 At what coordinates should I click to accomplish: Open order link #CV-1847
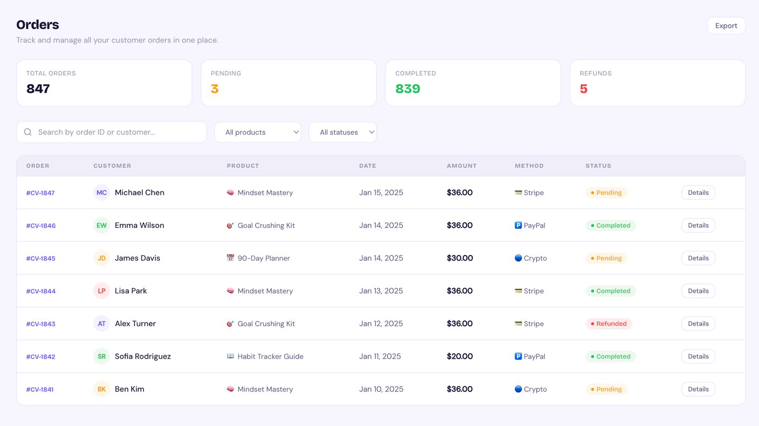(40, 193)
